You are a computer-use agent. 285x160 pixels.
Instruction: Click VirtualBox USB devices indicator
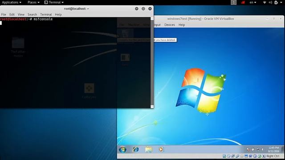coord(237,156)
